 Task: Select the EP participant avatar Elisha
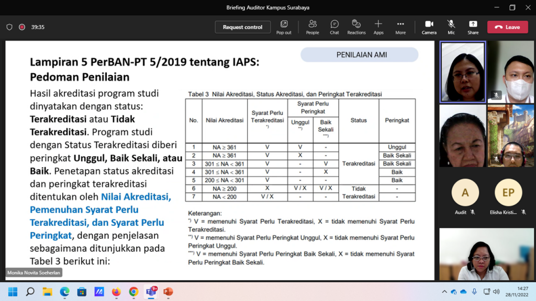click(x=508, y=192)
